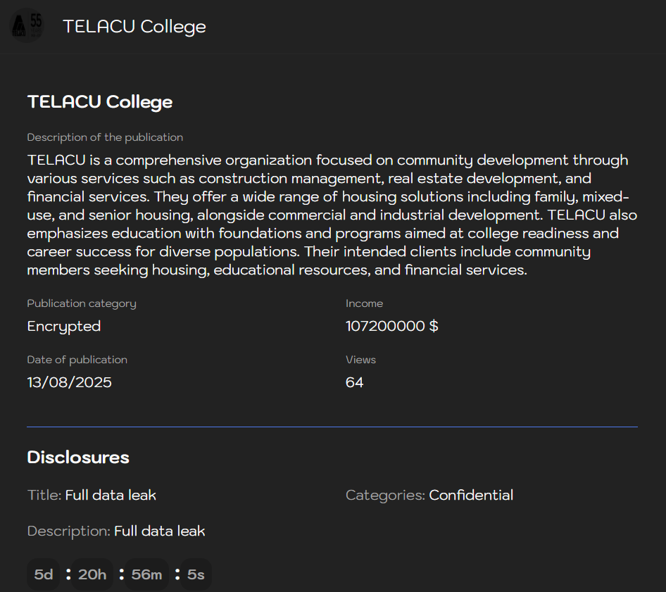
Task: Click the blue divider line above Disclosures
Action: (332, 426)
